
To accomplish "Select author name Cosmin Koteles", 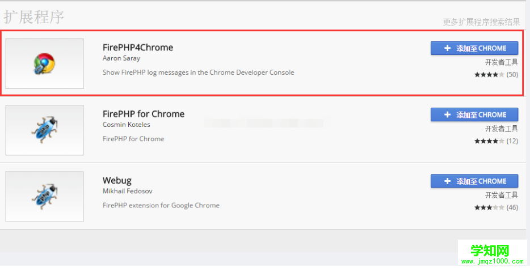I will (127, 125).
